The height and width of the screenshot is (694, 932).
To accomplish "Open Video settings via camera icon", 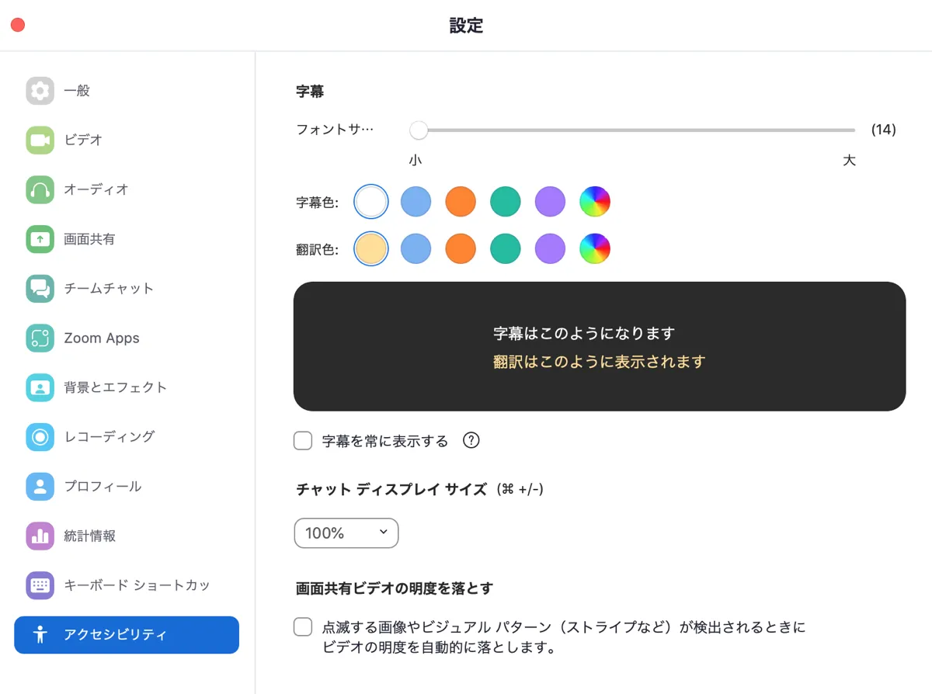I will click(x=40, y=141).
